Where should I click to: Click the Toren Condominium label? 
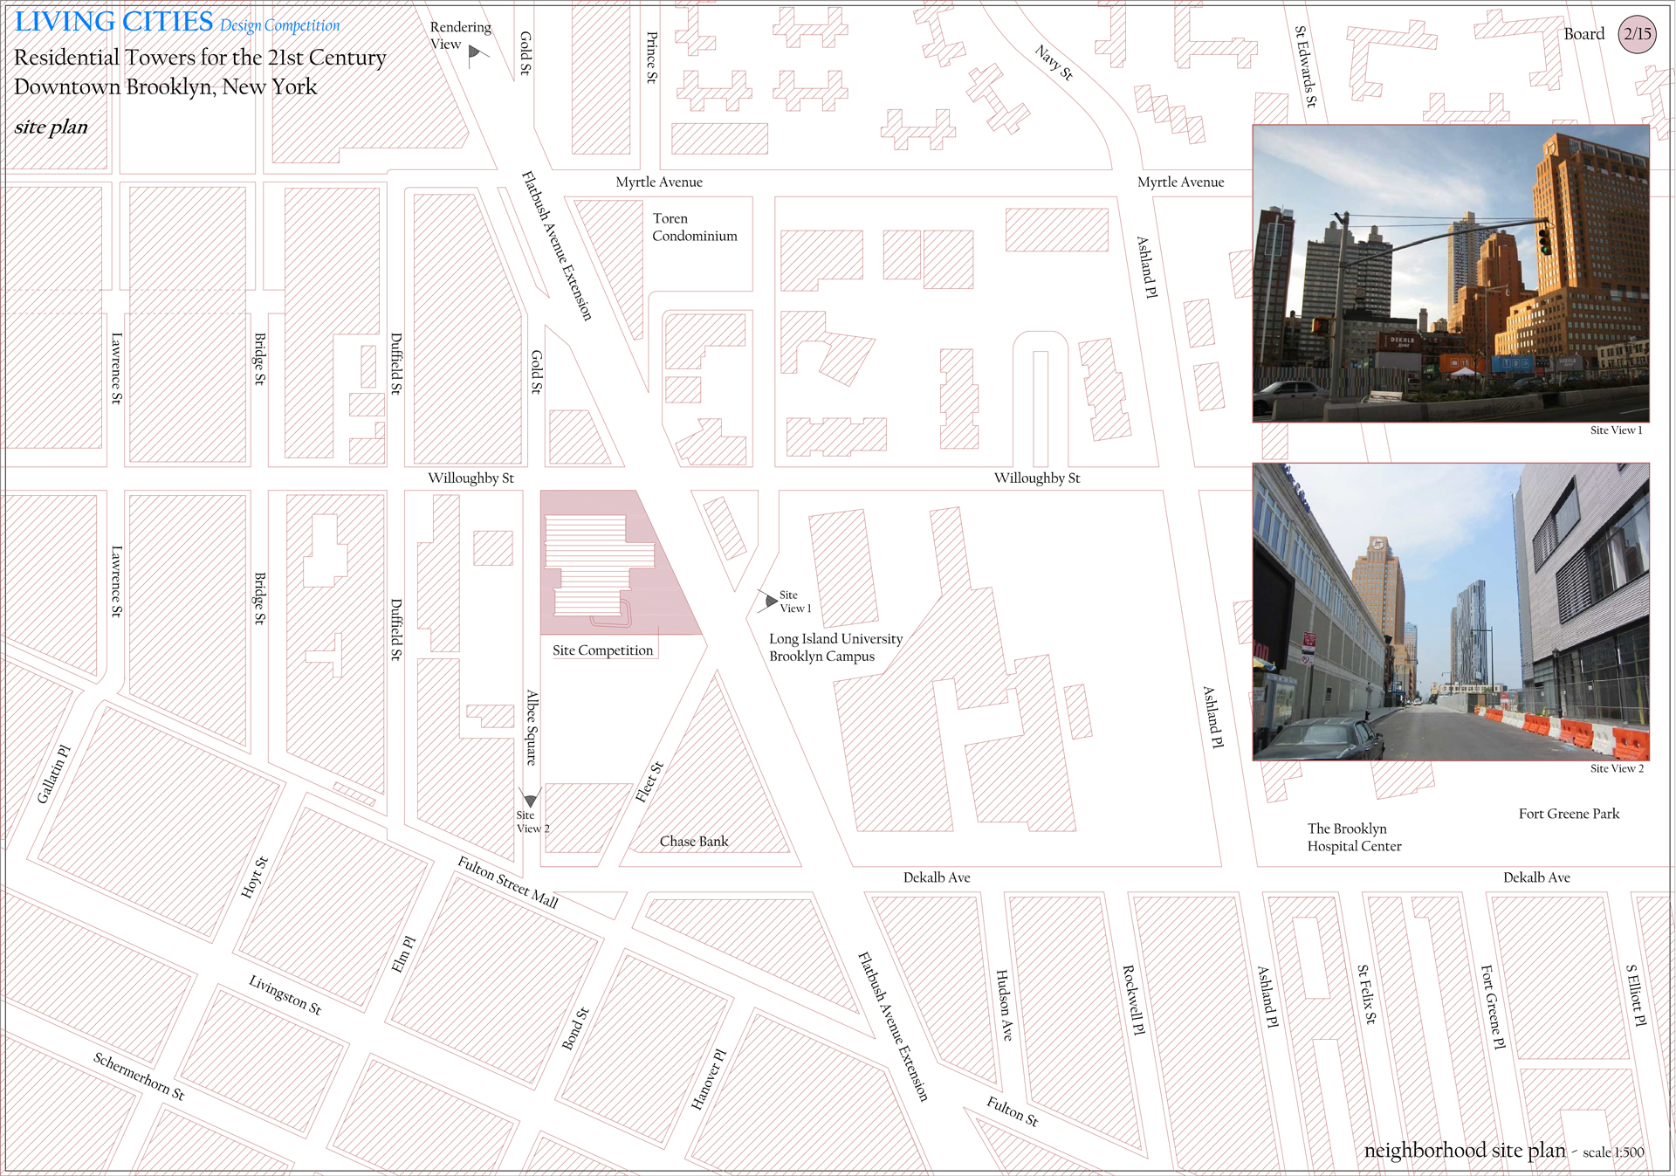(x=694, y=227)
